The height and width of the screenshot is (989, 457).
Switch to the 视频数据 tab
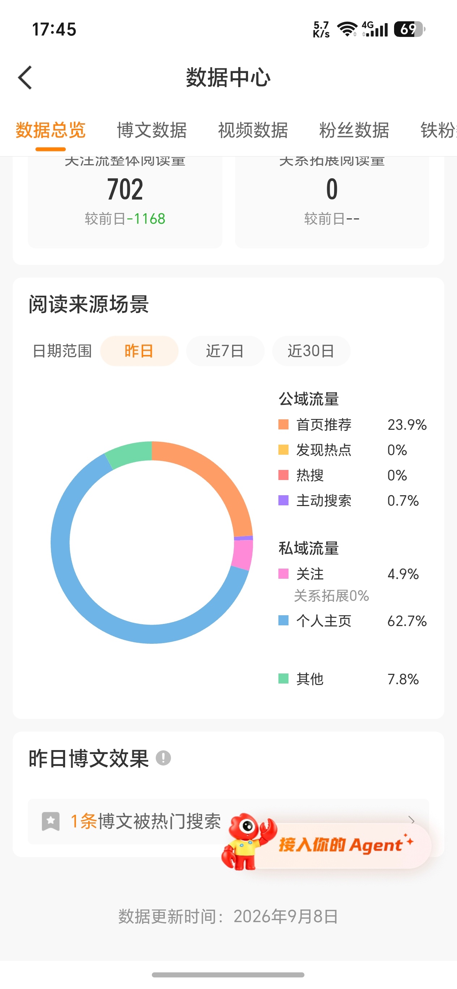click(253, 130)
